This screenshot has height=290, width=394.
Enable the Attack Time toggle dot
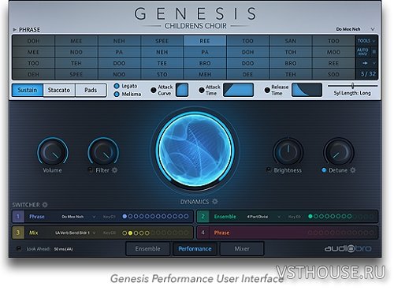[x=202, y=90]
